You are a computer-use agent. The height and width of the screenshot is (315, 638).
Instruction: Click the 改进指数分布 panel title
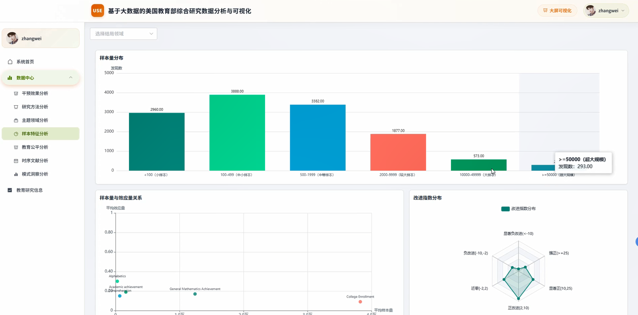click(427, 198)
